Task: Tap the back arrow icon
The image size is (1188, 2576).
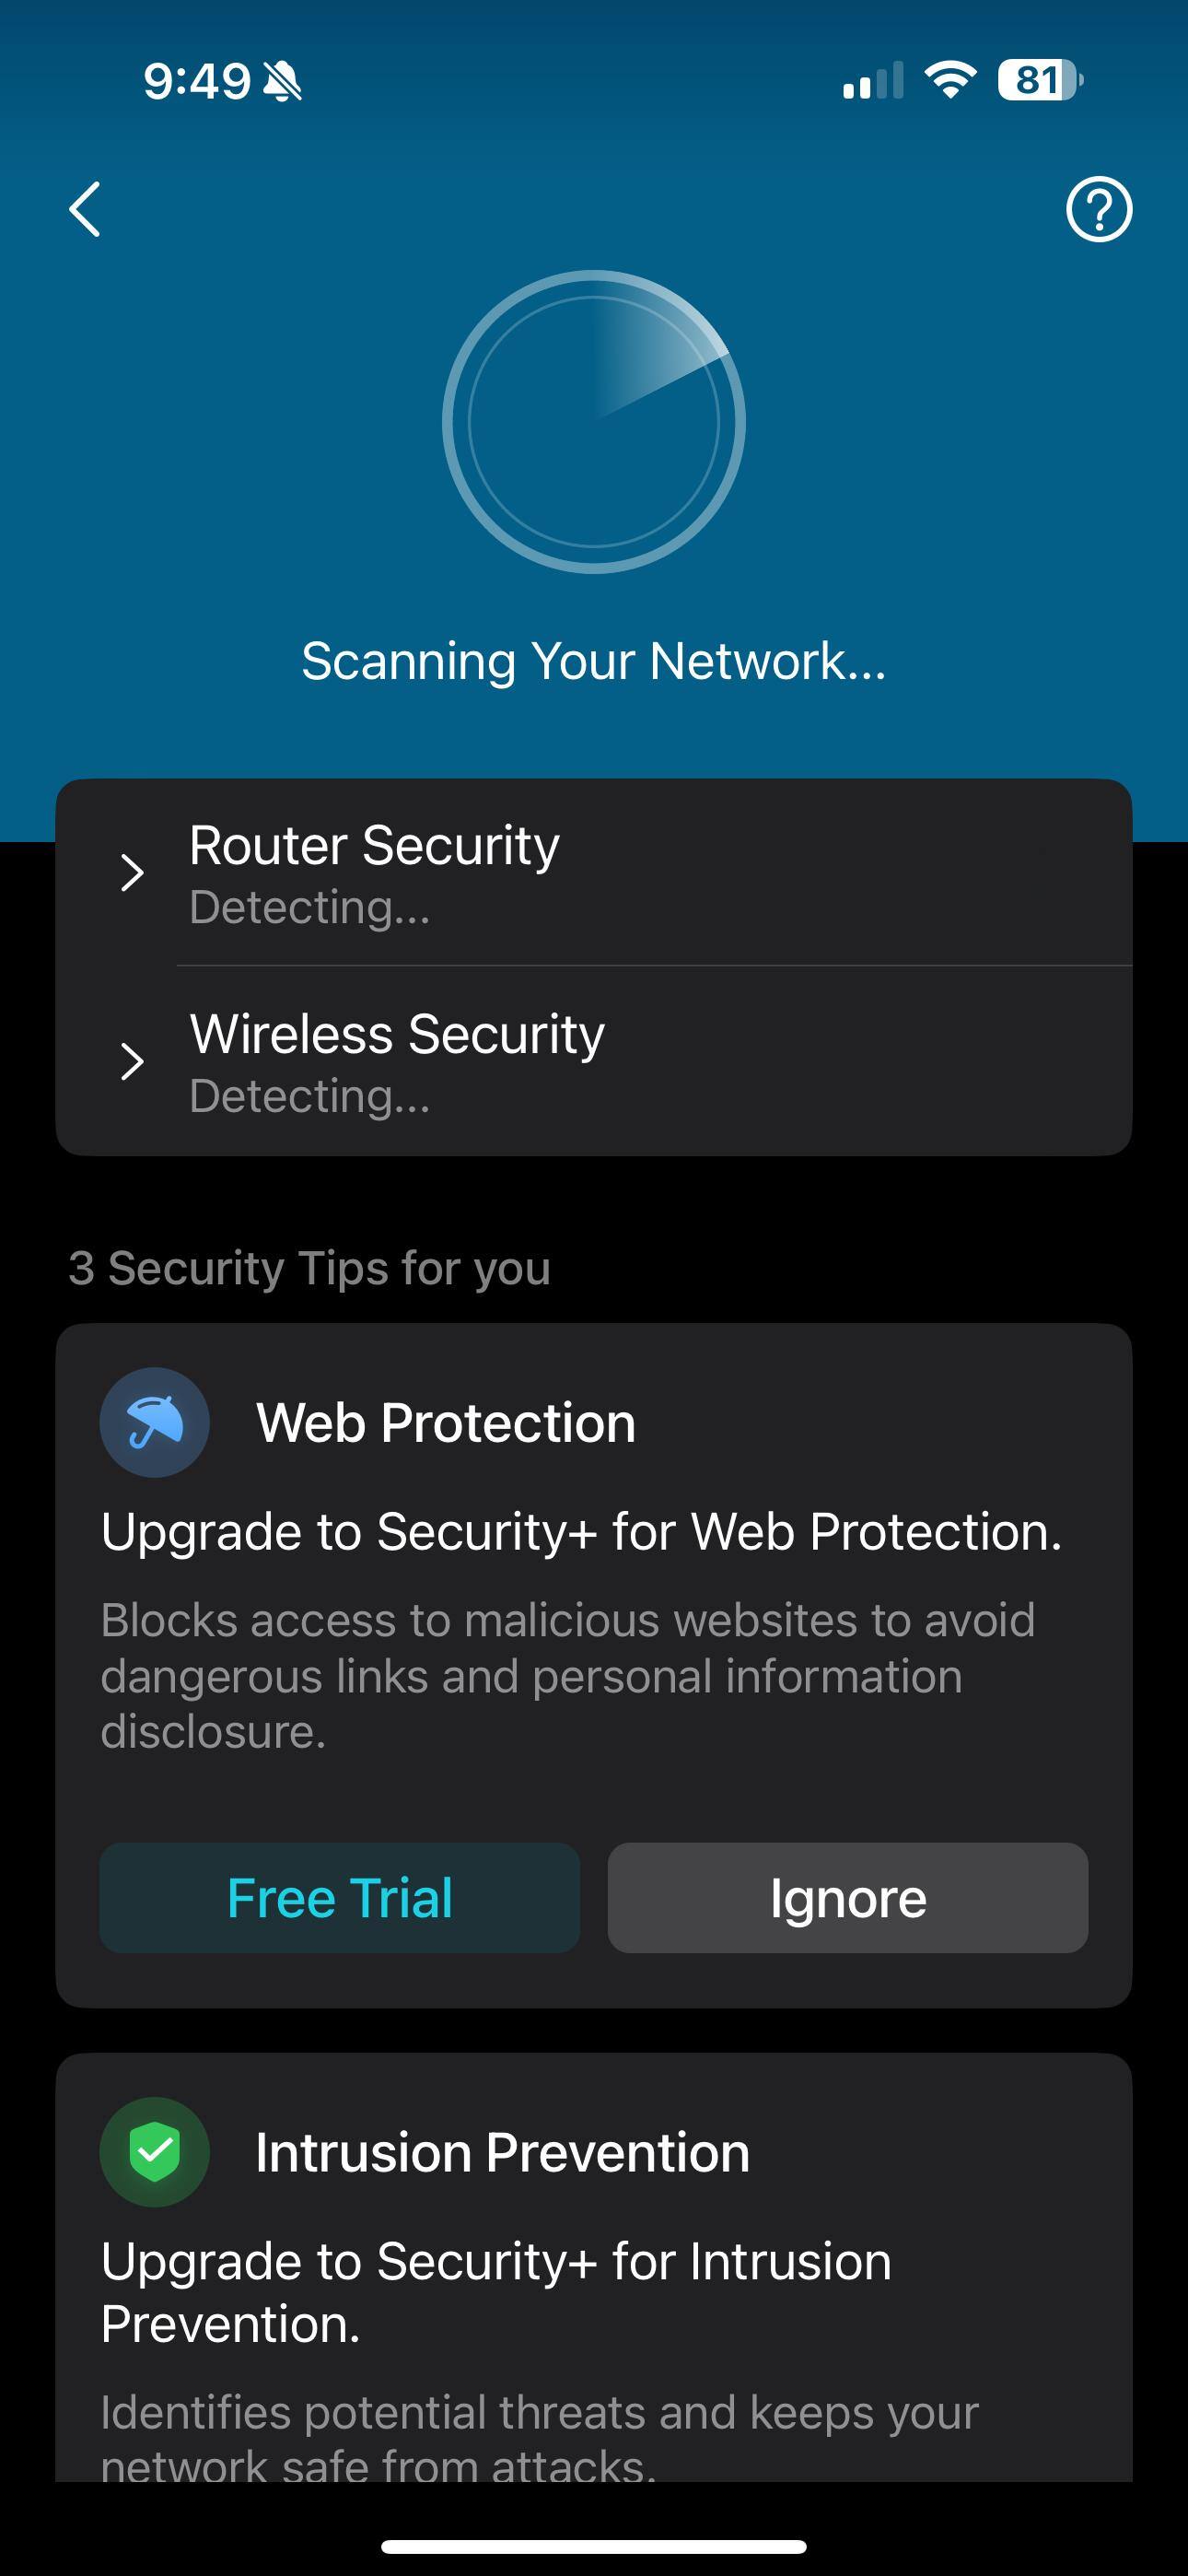Action: [85, 209]
